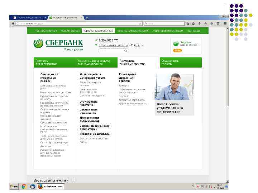
Task: Open the Start menu button
Action: point(14,187)
